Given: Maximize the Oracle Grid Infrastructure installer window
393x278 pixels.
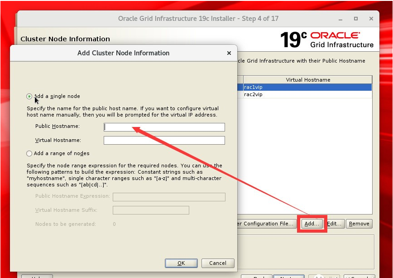Looking at the screenshot, I should point(356,19).
